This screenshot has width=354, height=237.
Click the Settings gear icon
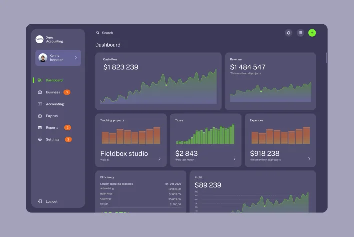40,139
